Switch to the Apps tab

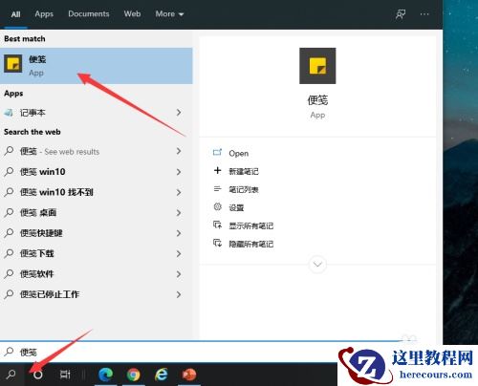coord(44,14)
